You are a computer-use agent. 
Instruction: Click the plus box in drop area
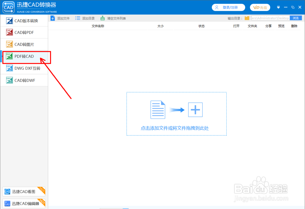(195, 110)
